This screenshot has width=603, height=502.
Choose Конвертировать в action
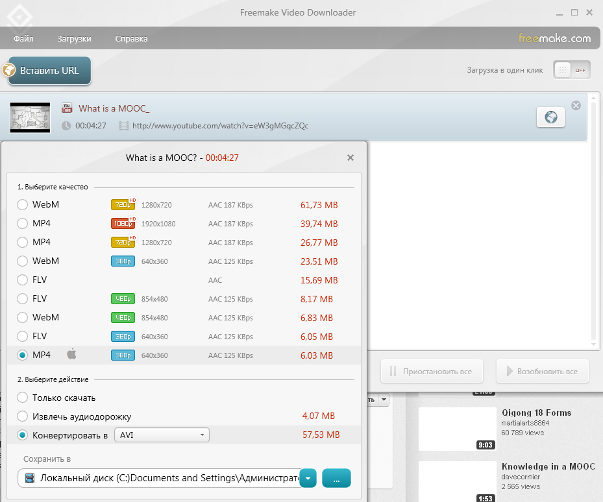pyautogui.click(x=22, y=435)
